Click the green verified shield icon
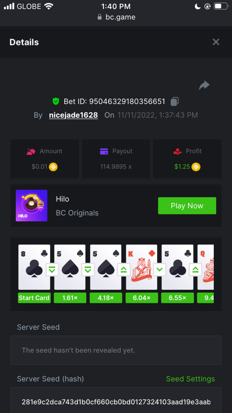The width and height of the screenshot is (232, 413). pos(56,102)
